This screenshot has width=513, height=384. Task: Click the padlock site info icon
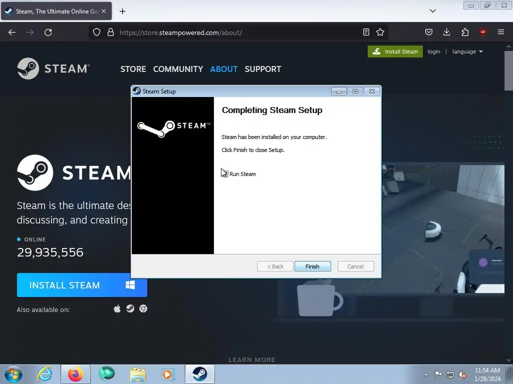click(x=111, y=32)
